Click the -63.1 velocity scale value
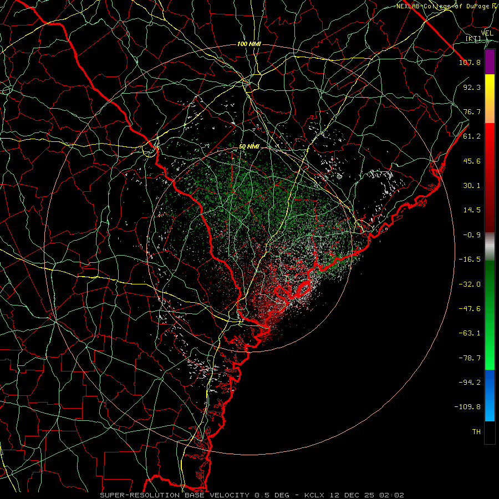 tap(470, 333)
